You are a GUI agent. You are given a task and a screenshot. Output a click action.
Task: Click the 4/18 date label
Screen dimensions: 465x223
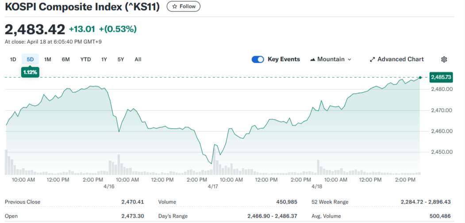pos(317,187)
